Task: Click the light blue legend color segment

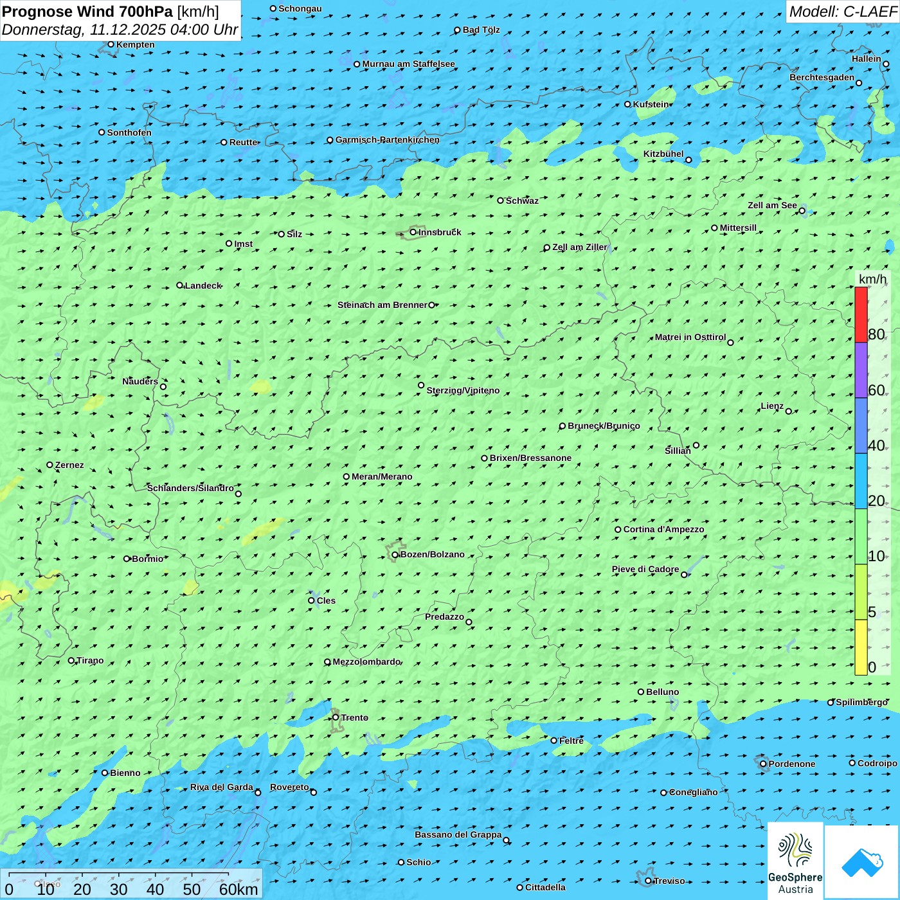Action: (x=861, y=481)
